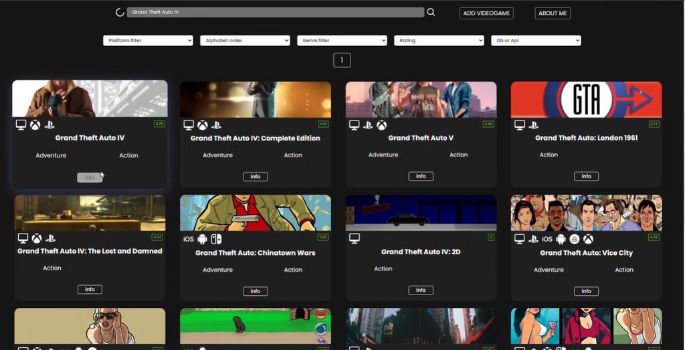Click the Vice City cover image
Screen dimensions: 685x350
586,213
